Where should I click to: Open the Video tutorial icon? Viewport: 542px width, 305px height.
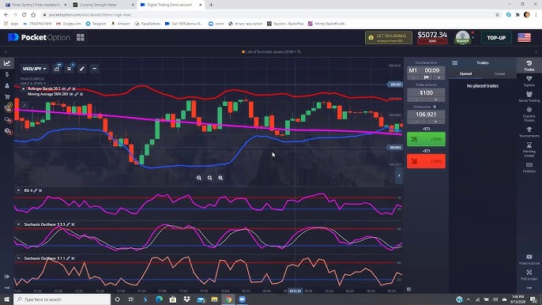click(529, 259)
